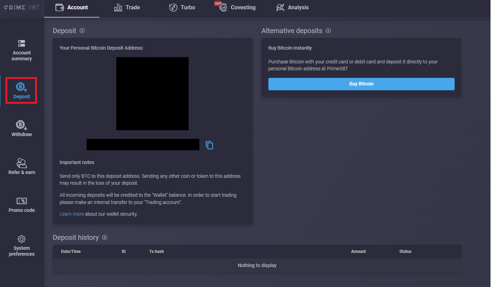The width and height of the screenshot is (495, 287).
Task: Open the Promo code page
Action: pyautogui.click(x=22, y=205)
